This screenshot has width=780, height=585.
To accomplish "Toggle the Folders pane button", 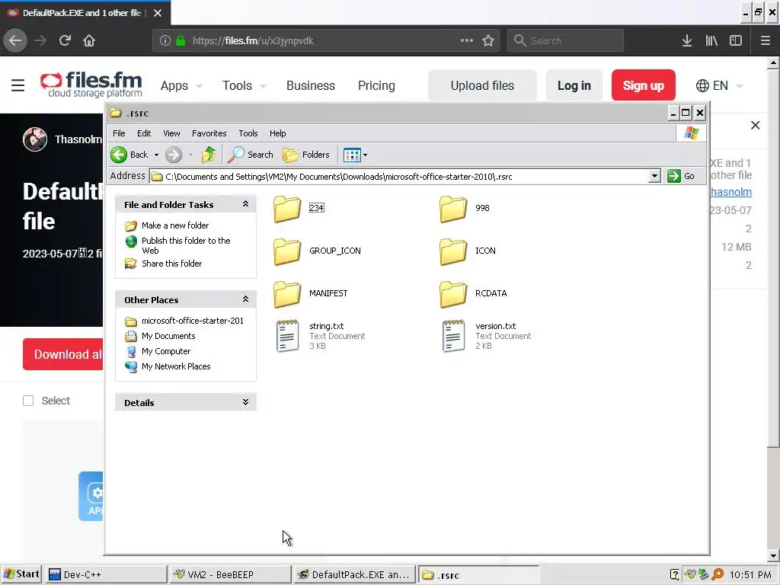I will 306,155.
